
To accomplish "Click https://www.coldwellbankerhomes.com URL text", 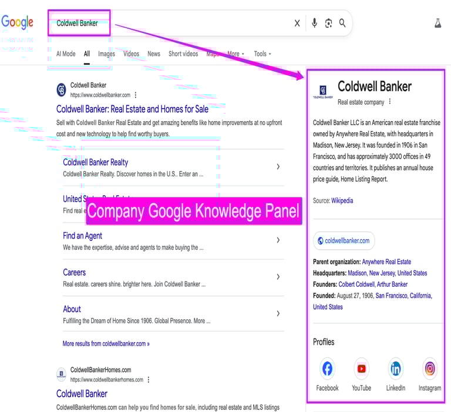I will pos(107,380).
